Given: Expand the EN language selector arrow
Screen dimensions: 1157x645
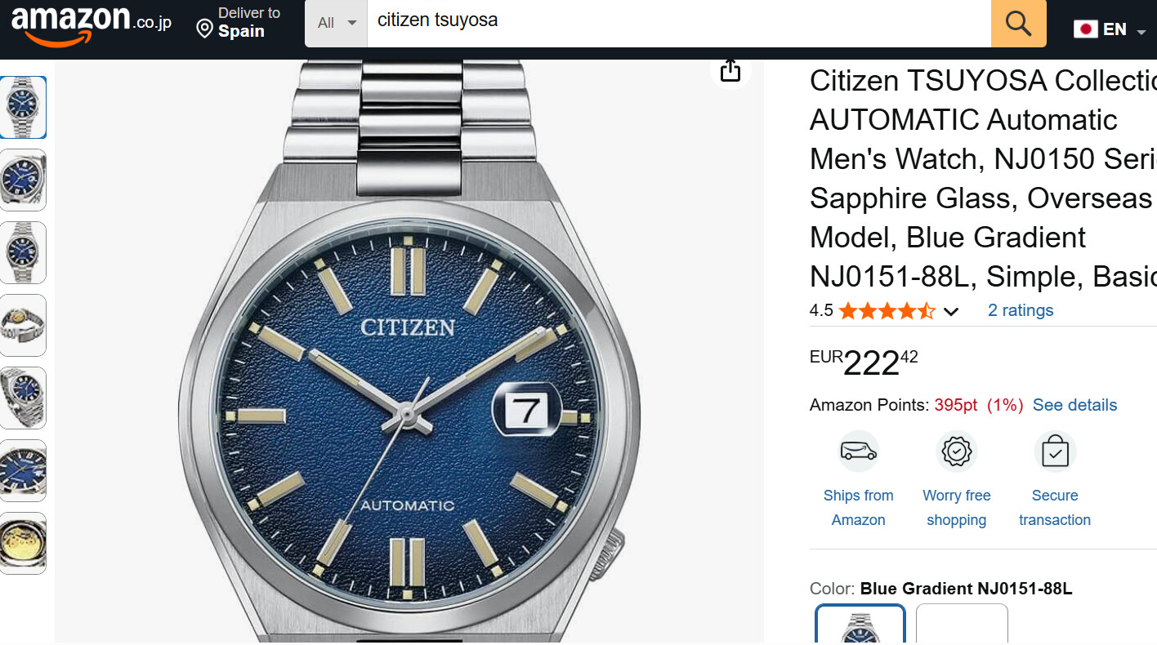Looking at the screenshot, I should [x=1141, y=31].
